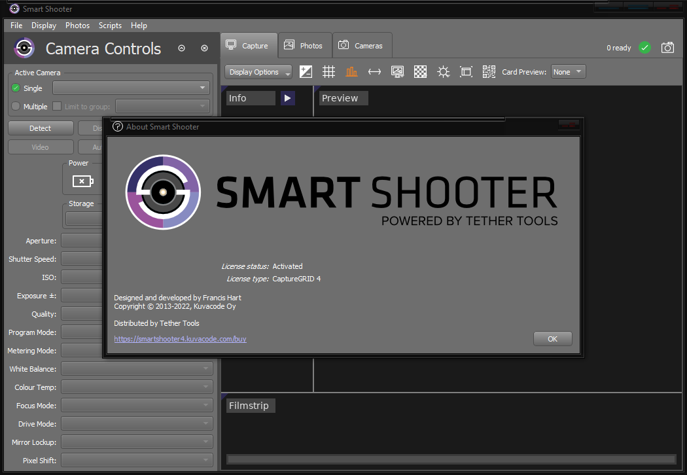
Task: Toggle the checkerboard pattern icon
Action: coord(420,71)
